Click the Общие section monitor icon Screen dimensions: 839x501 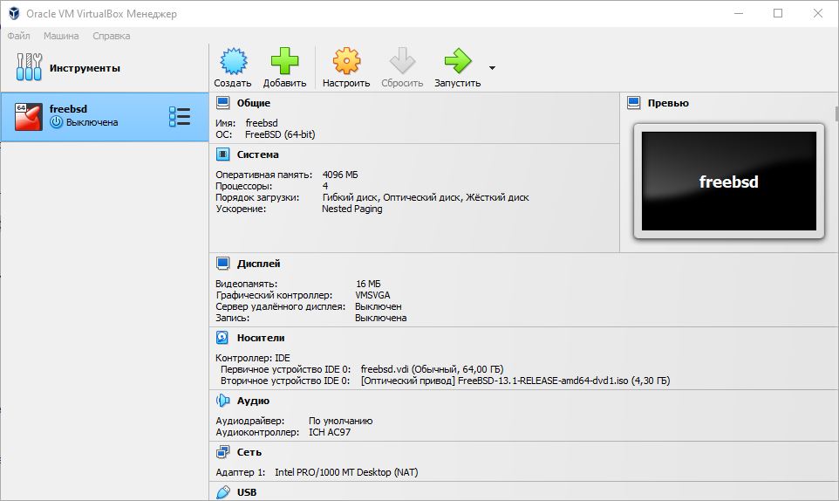pyautogui.click(x=222, y=103)
